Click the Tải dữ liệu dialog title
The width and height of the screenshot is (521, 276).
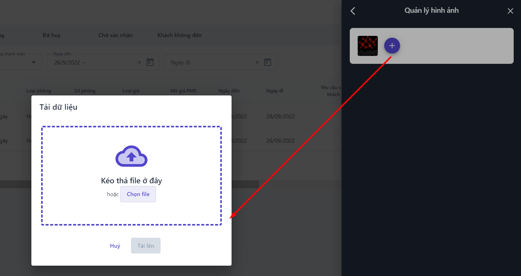pos(58,107)
